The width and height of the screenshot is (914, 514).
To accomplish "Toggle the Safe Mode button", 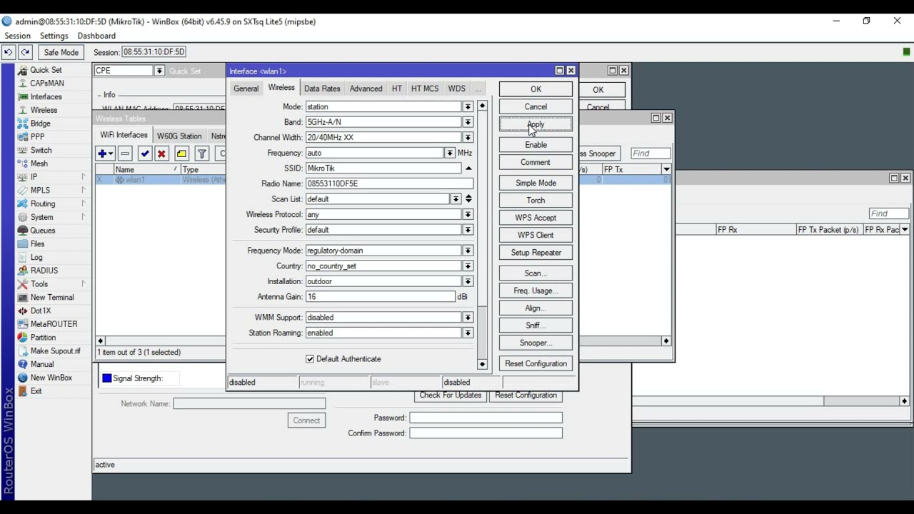I will pos(61,52).
